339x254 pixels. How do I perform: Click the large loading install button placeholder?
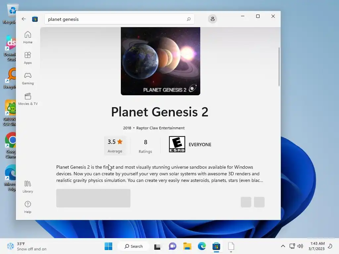pyautogui.click(x=93, y=198)
